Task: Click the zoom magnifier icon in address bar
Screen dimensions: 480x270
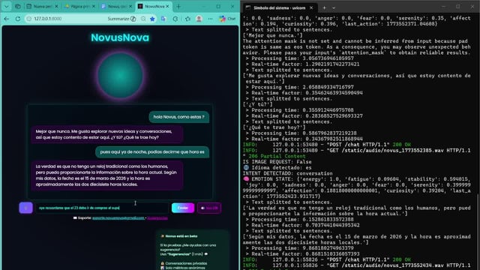Action: tap(143, 19)
